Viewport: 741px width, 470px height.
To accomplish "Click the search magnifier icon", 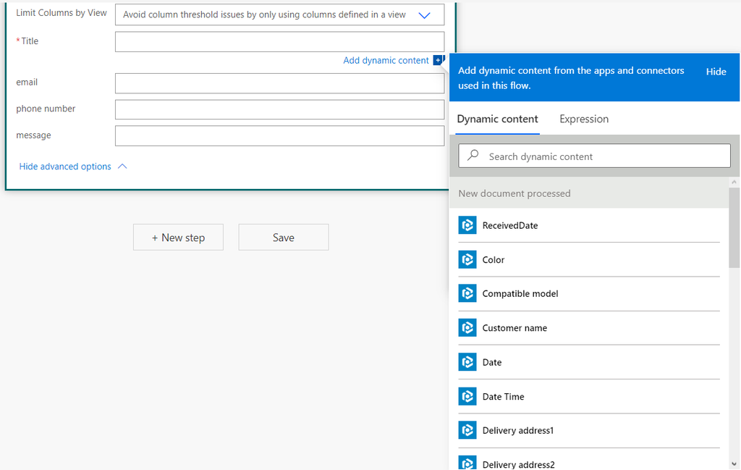I will coord(473,156).
